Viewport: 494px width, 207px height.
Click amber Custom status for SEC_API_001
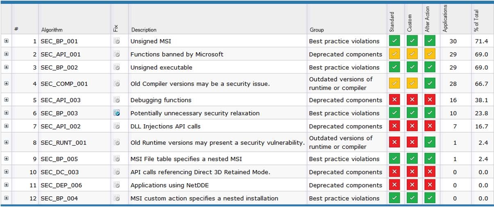412,54
